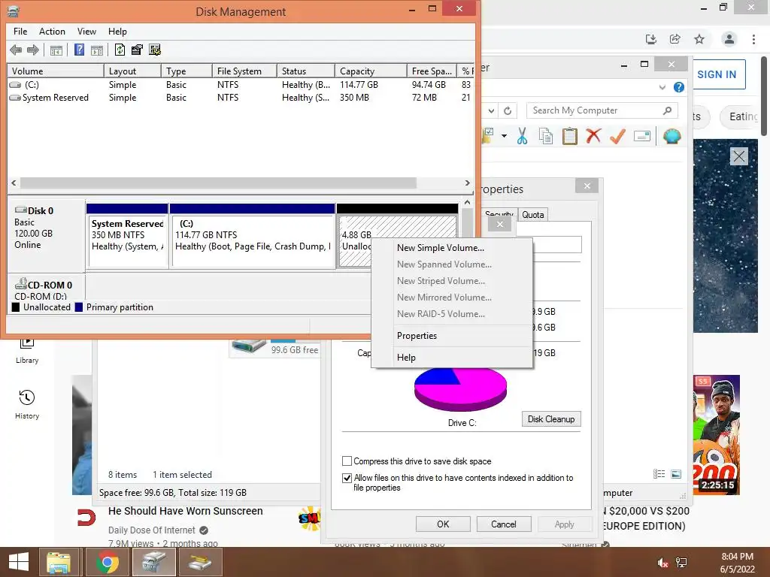Viewport: 770px width, 577px height.
Task: Click the Copy pages icon in Explorer toolbar
Action: pos(546,136)
